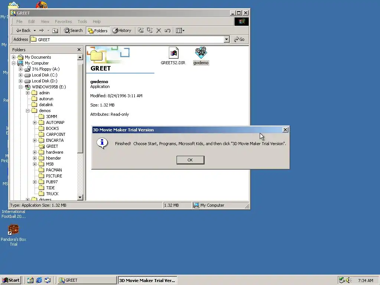Toggle the Folders pane button
The height and width of the screenshot is (285, 380).
[x=98, y=30]
